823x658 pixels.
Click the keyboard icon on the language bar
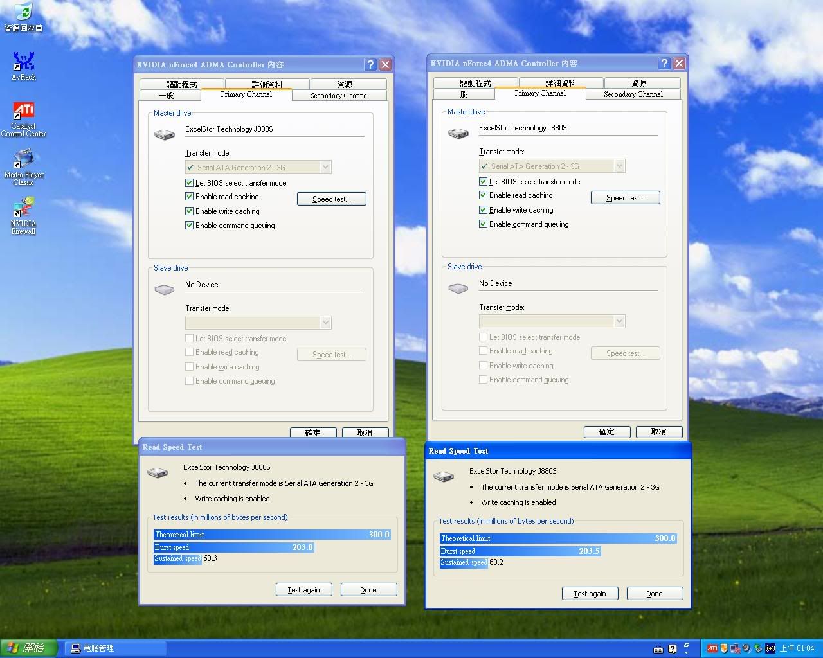[658, 649]
